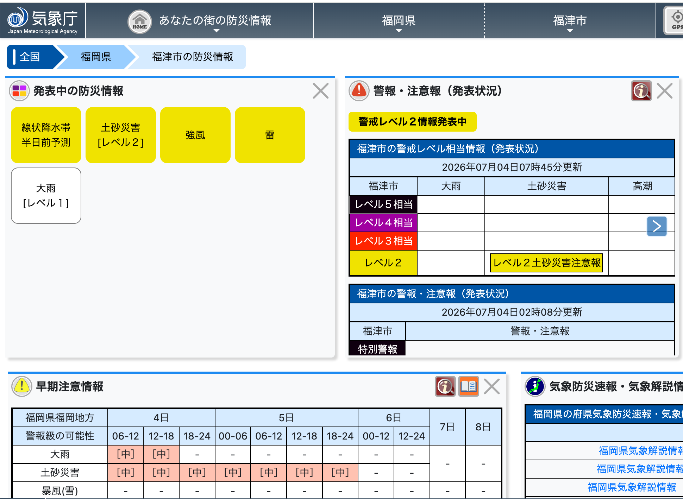The image size is (683, 499).
Task: Click the 福岡県福岡地方 table header
Action: point(60,418)
